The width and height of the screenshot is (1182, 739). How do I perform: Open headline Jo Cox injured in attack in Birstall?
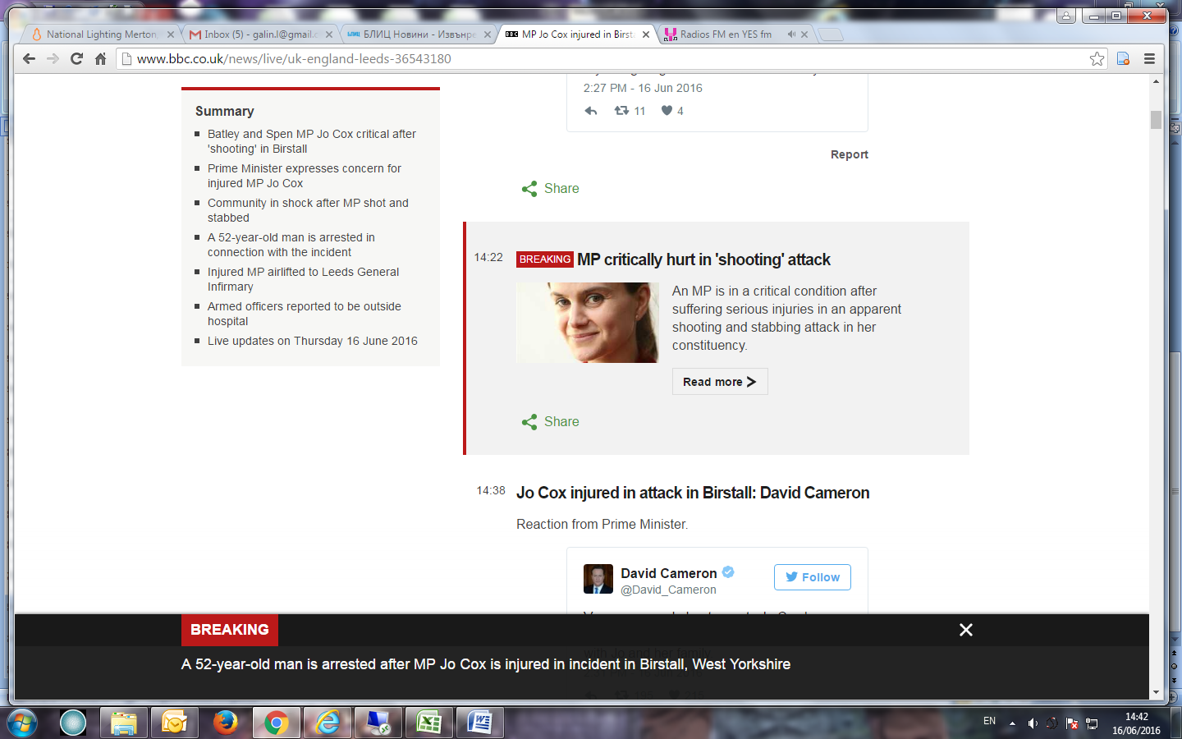pos(693,493)
